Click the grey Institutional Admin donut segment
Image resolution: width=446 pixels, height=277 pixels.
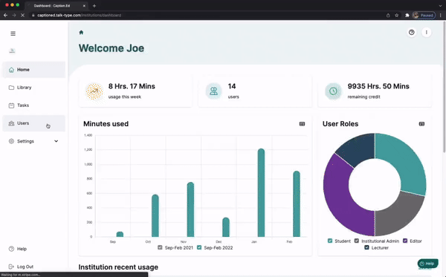coord(398,215)
